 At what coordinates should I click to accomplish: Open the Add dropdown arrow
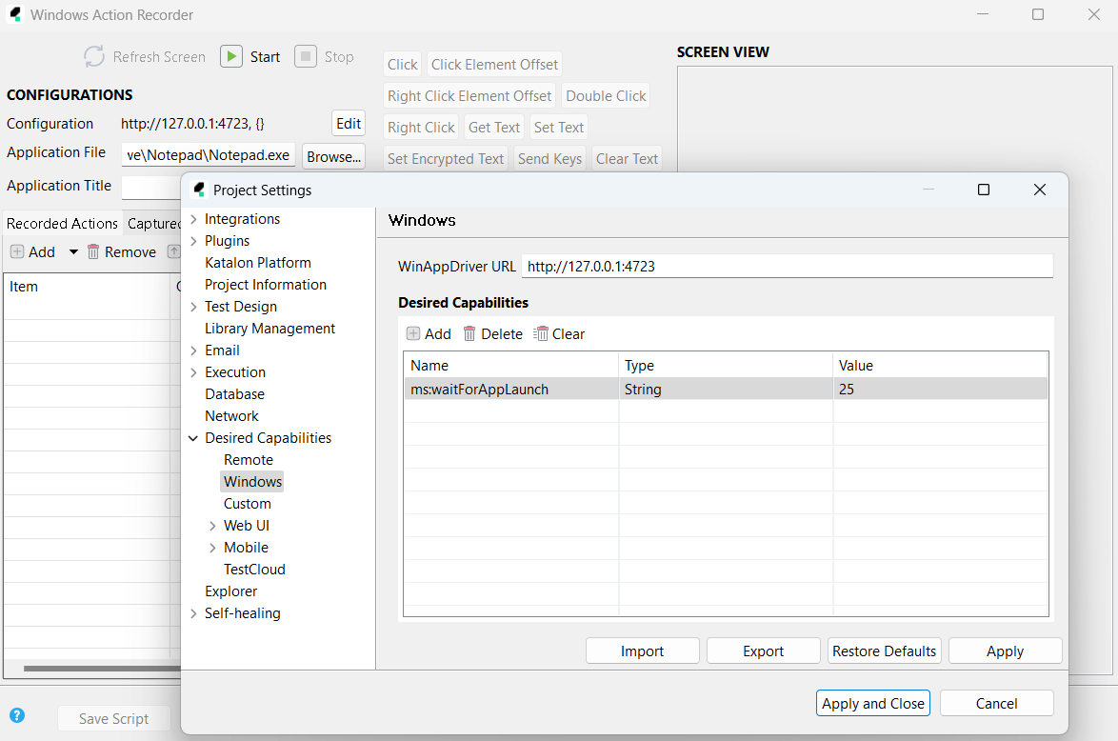74,252
